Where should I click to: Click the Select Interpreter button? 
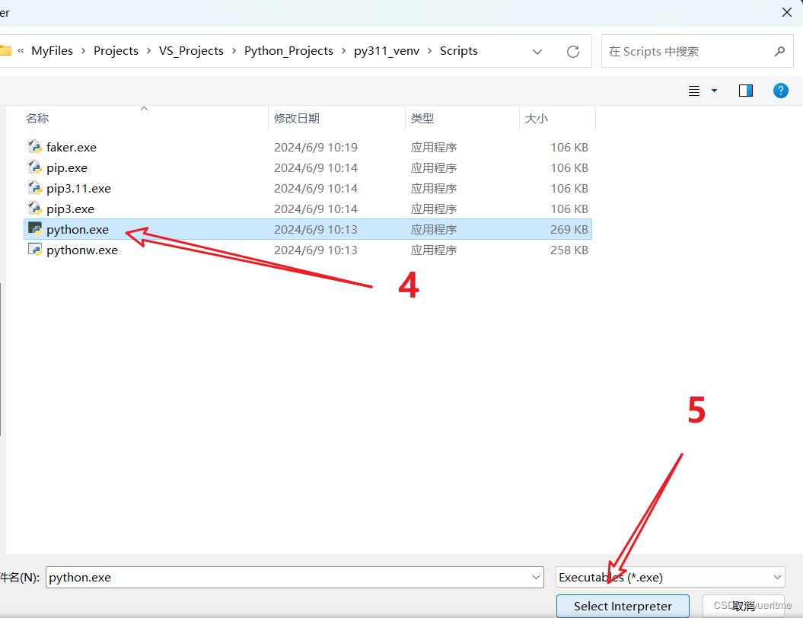(x=623, y=606)
